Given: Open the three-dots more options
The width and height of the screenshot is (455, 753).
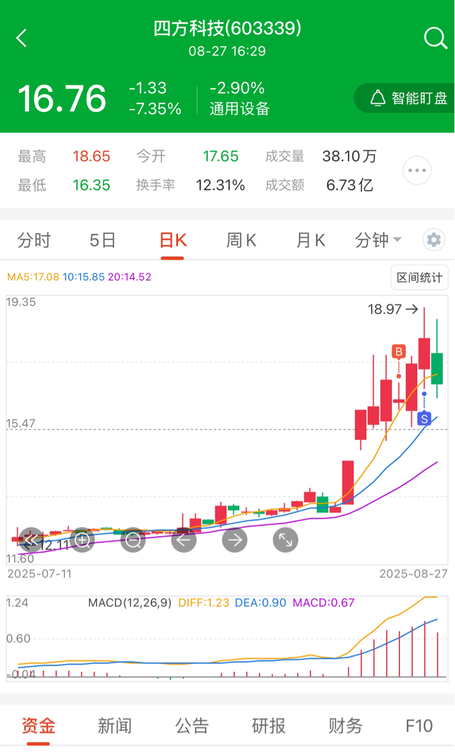Looking at the screenshot, I should 417,170.
